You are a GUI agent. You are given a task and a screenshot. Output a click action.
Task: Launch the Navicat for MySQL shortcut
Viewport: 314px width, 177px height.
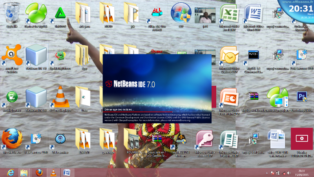click(x=36, y=15)
